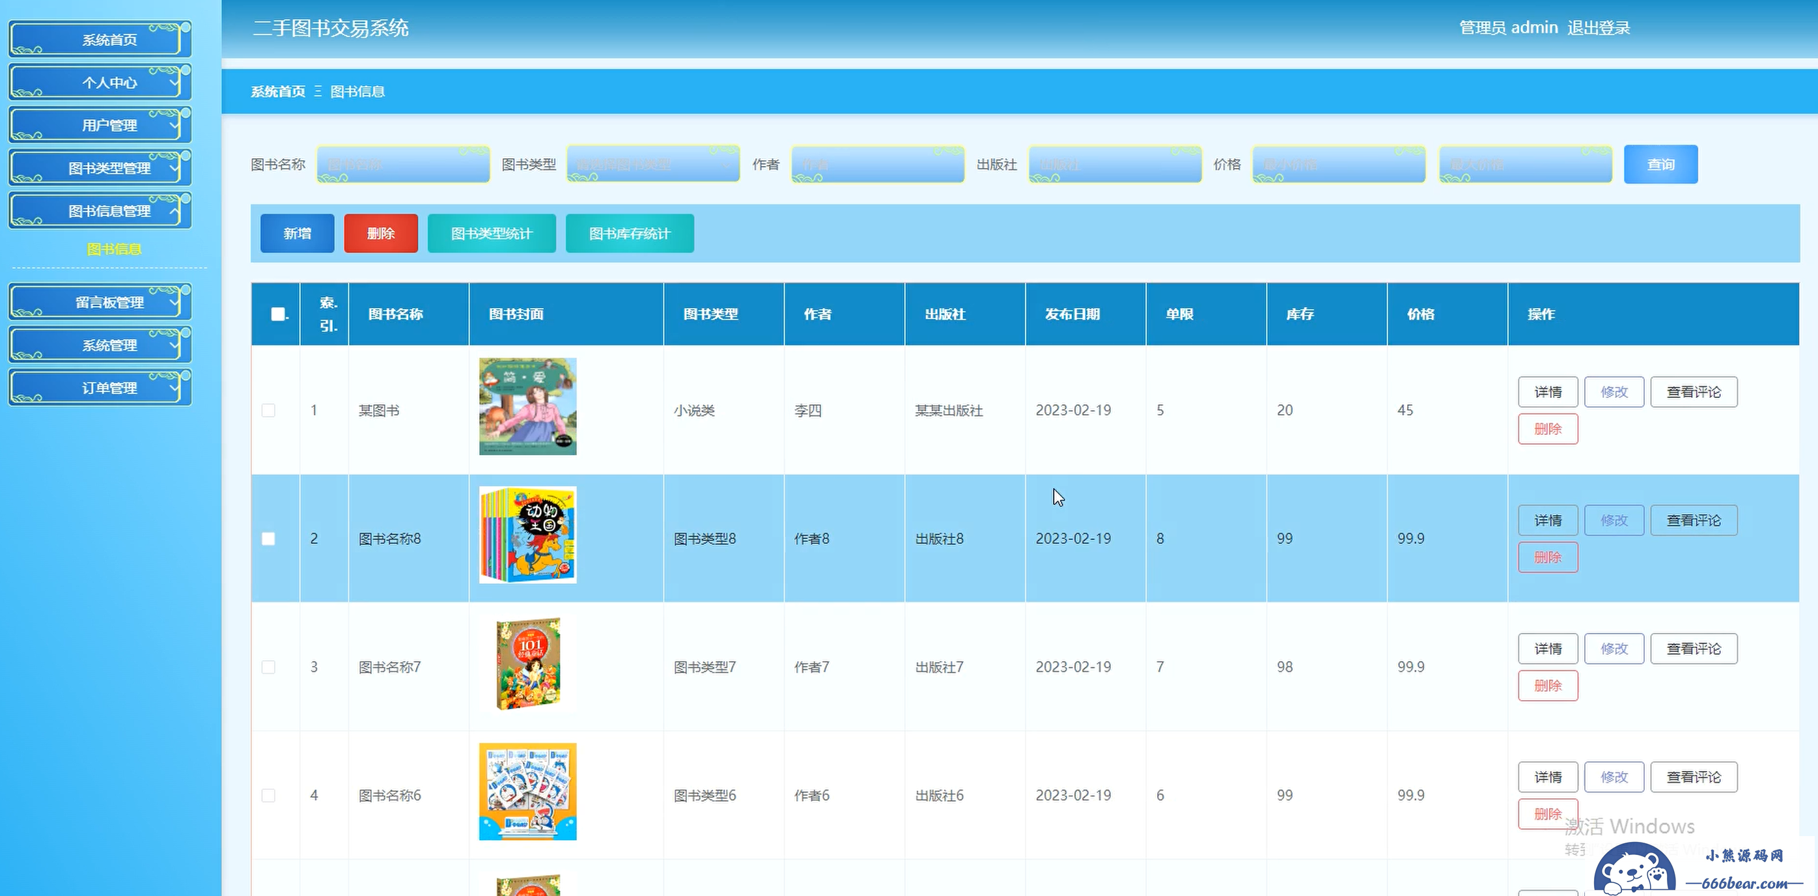Open the 系统首页 sidebar menu

[x=100, y=40]
